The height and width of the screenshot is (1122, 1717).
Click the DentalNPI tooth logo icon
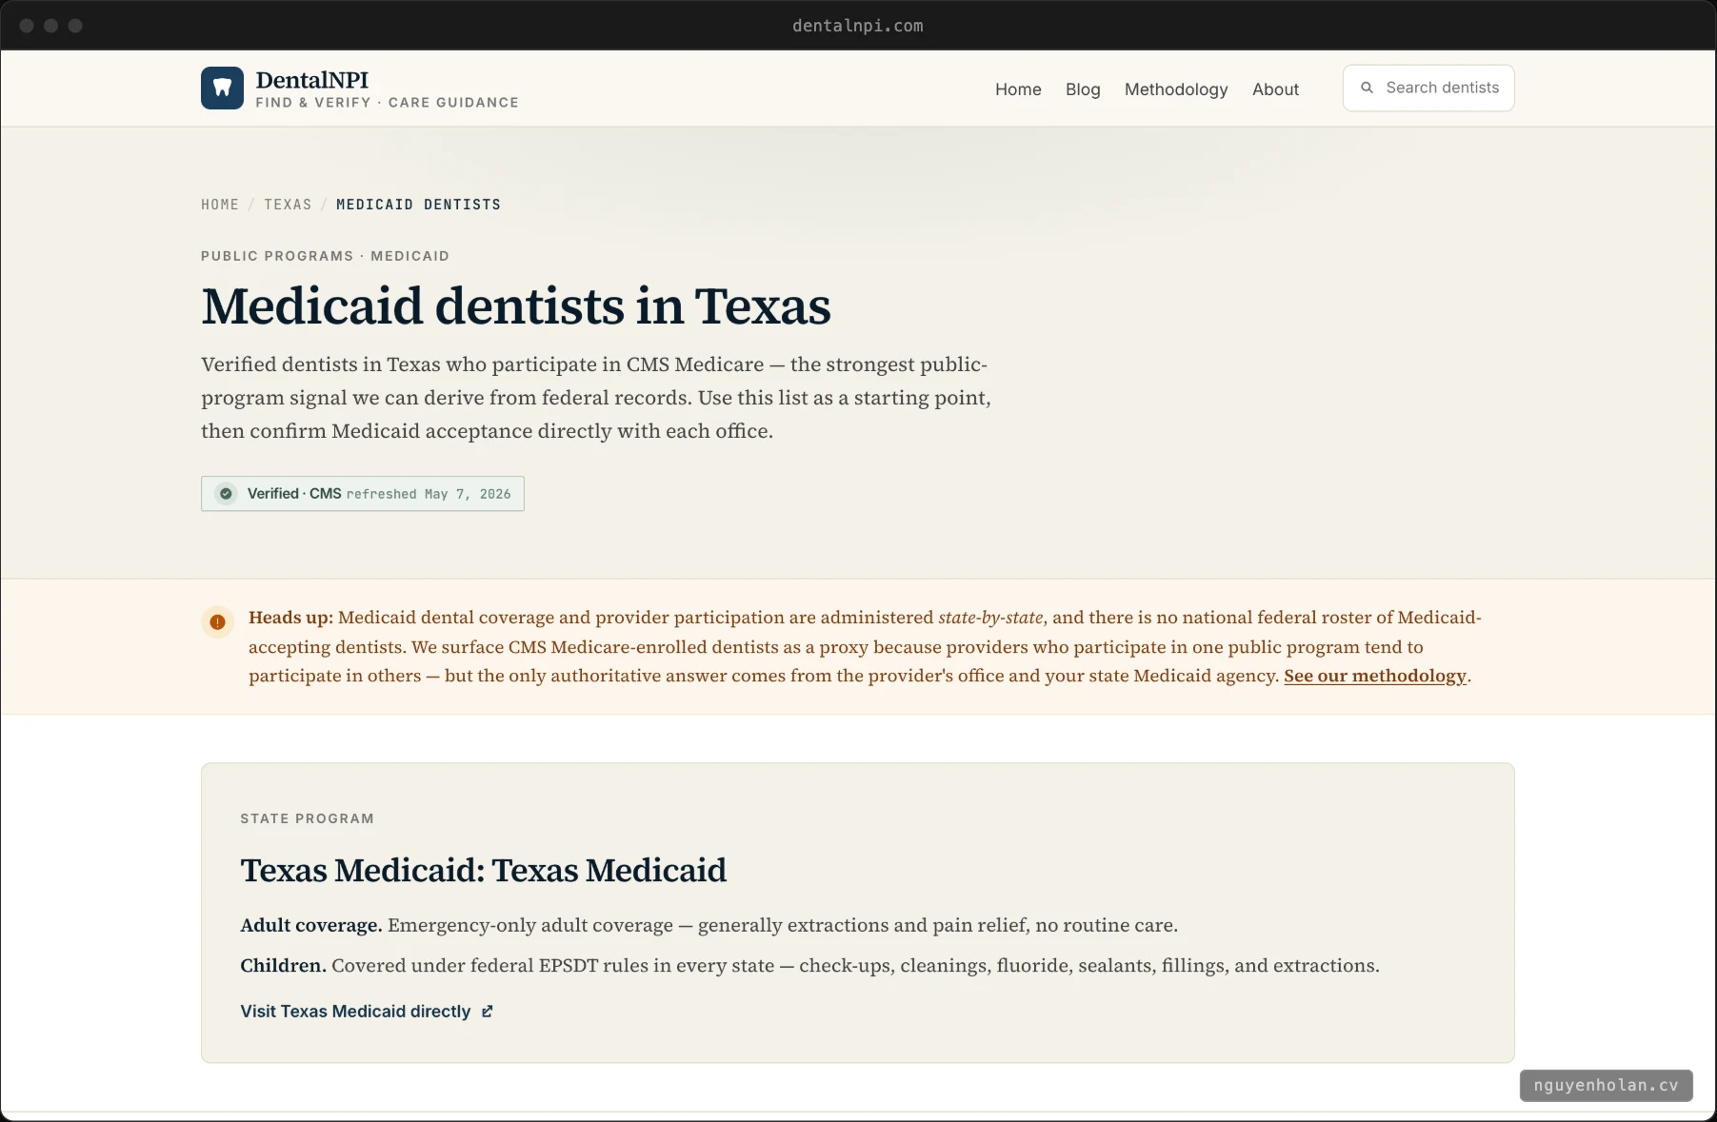click(222, 88)
